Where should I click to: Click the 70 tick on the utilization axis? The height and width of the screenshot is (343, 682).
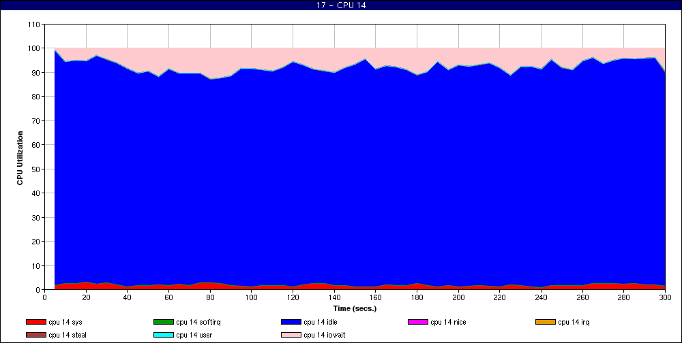[36, 120]
